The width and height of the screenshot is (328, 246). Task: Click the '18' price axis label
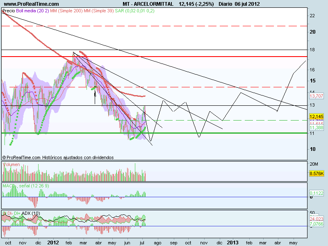312,50
